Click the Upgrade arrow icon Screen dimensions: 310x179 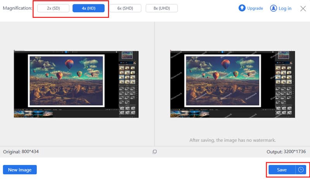242,8
